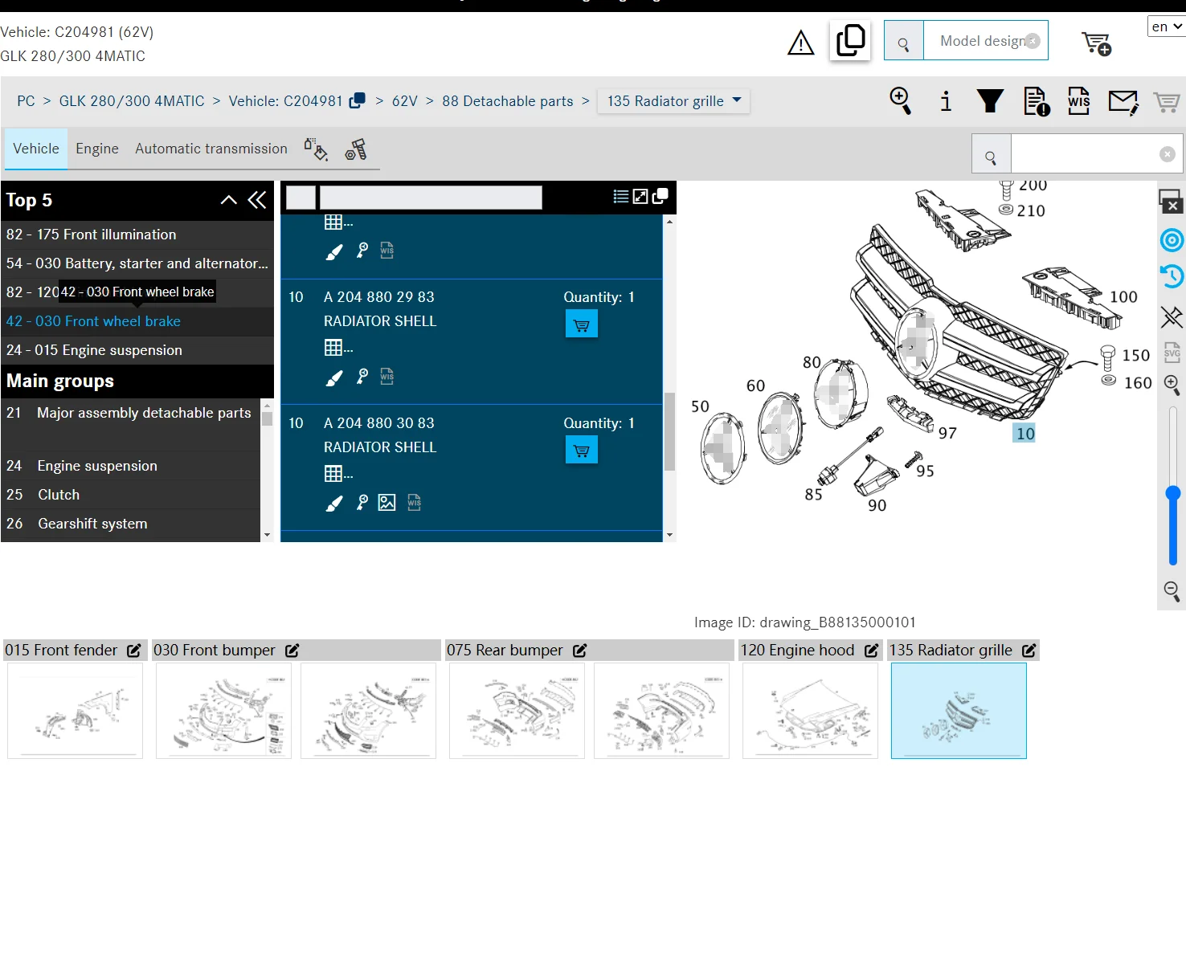Screen dimensions: 1186x971
Task: Click the key icon for A 204 880 30 83
Action: click(x=362, y=502)
